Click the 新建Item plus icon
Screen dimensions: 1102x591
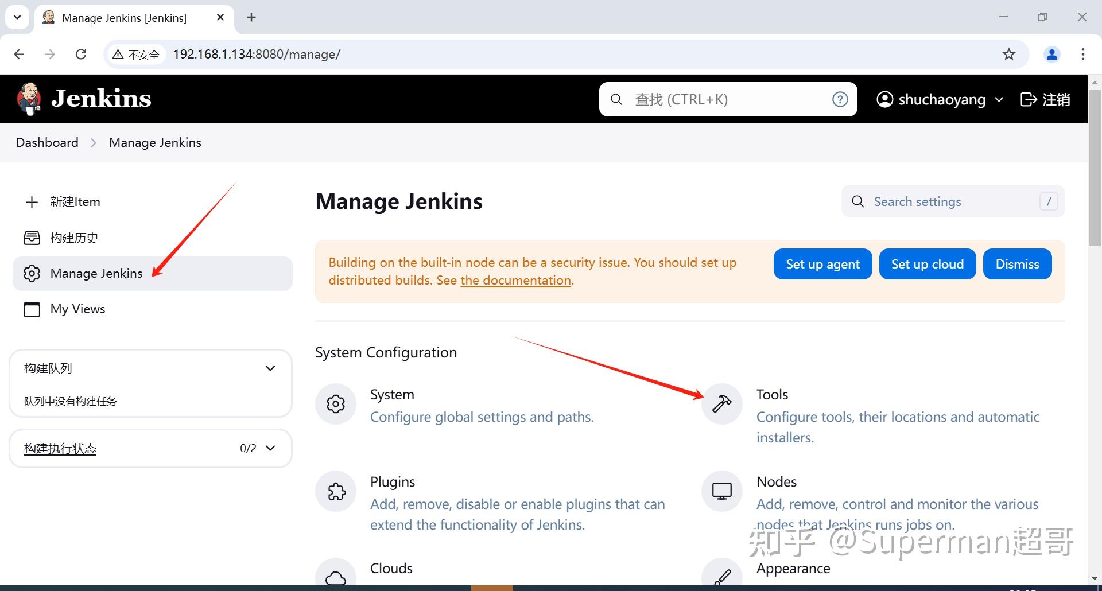pyautogui.click(x=32, y=201)
